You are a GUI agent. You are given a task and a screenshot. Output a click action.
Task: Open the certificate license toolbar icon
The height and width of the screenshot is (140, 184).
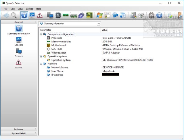pos(108,15)
